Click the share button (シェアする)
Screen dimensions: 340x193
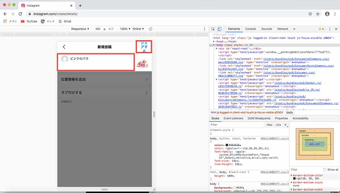pos(144,47)
